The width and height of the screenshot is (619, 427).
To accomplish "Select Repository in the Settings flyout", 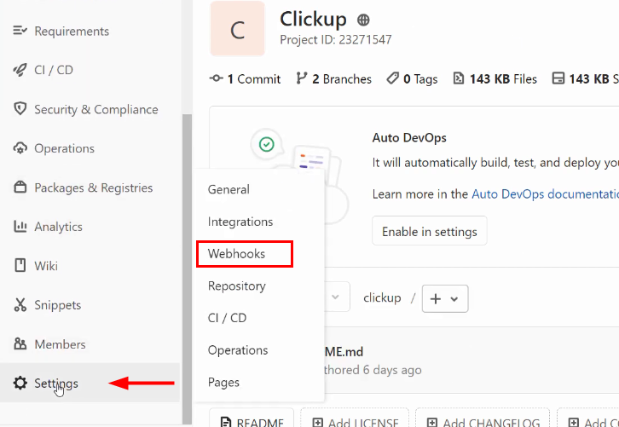I will pos(236,286).
